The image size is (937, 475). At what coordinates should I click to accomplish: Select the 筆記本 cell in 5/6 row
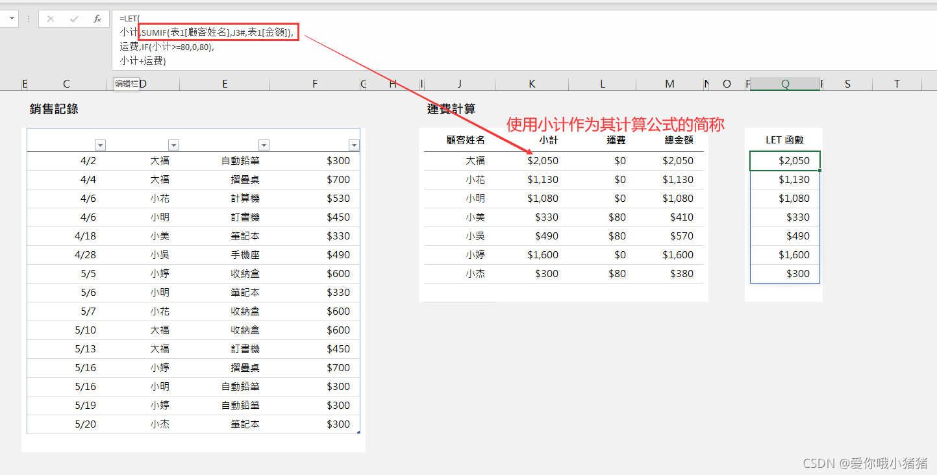click(x=225, y=293)
